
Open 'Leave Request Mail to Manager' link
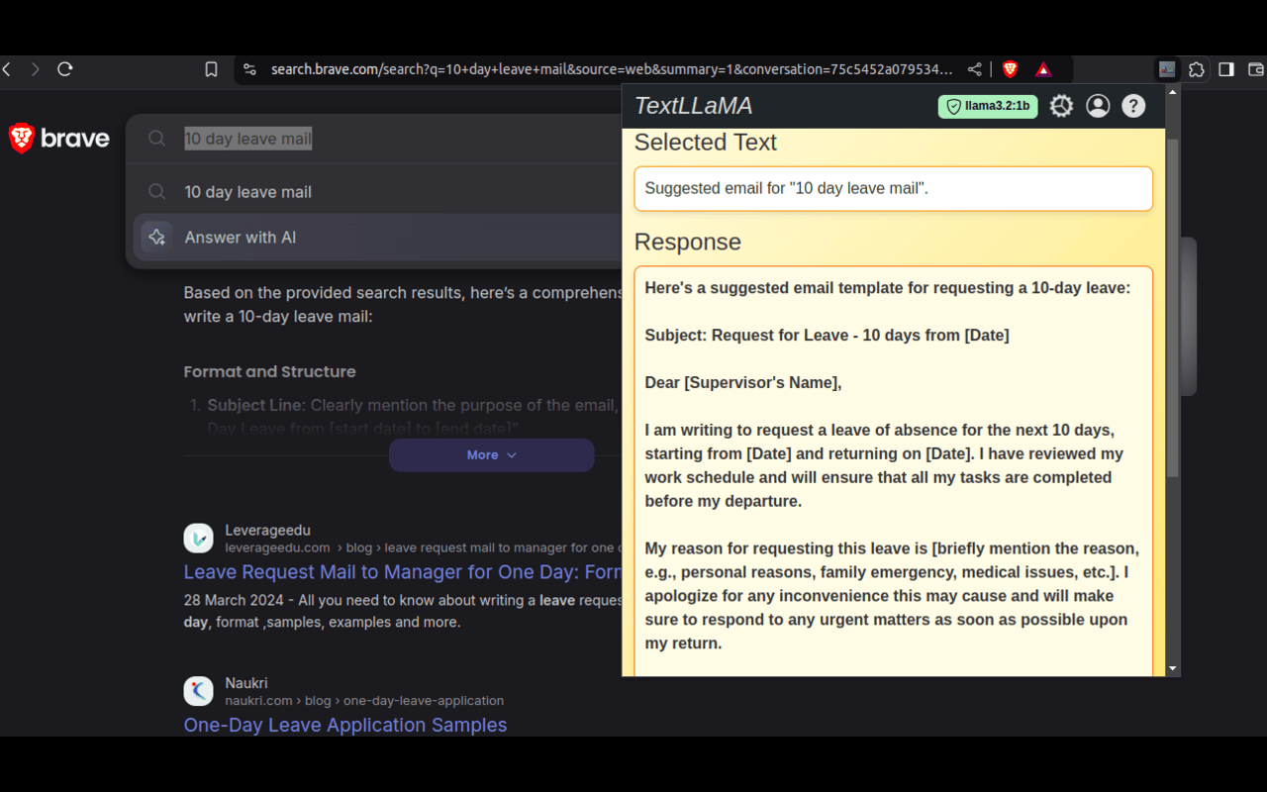click(400, 572)
